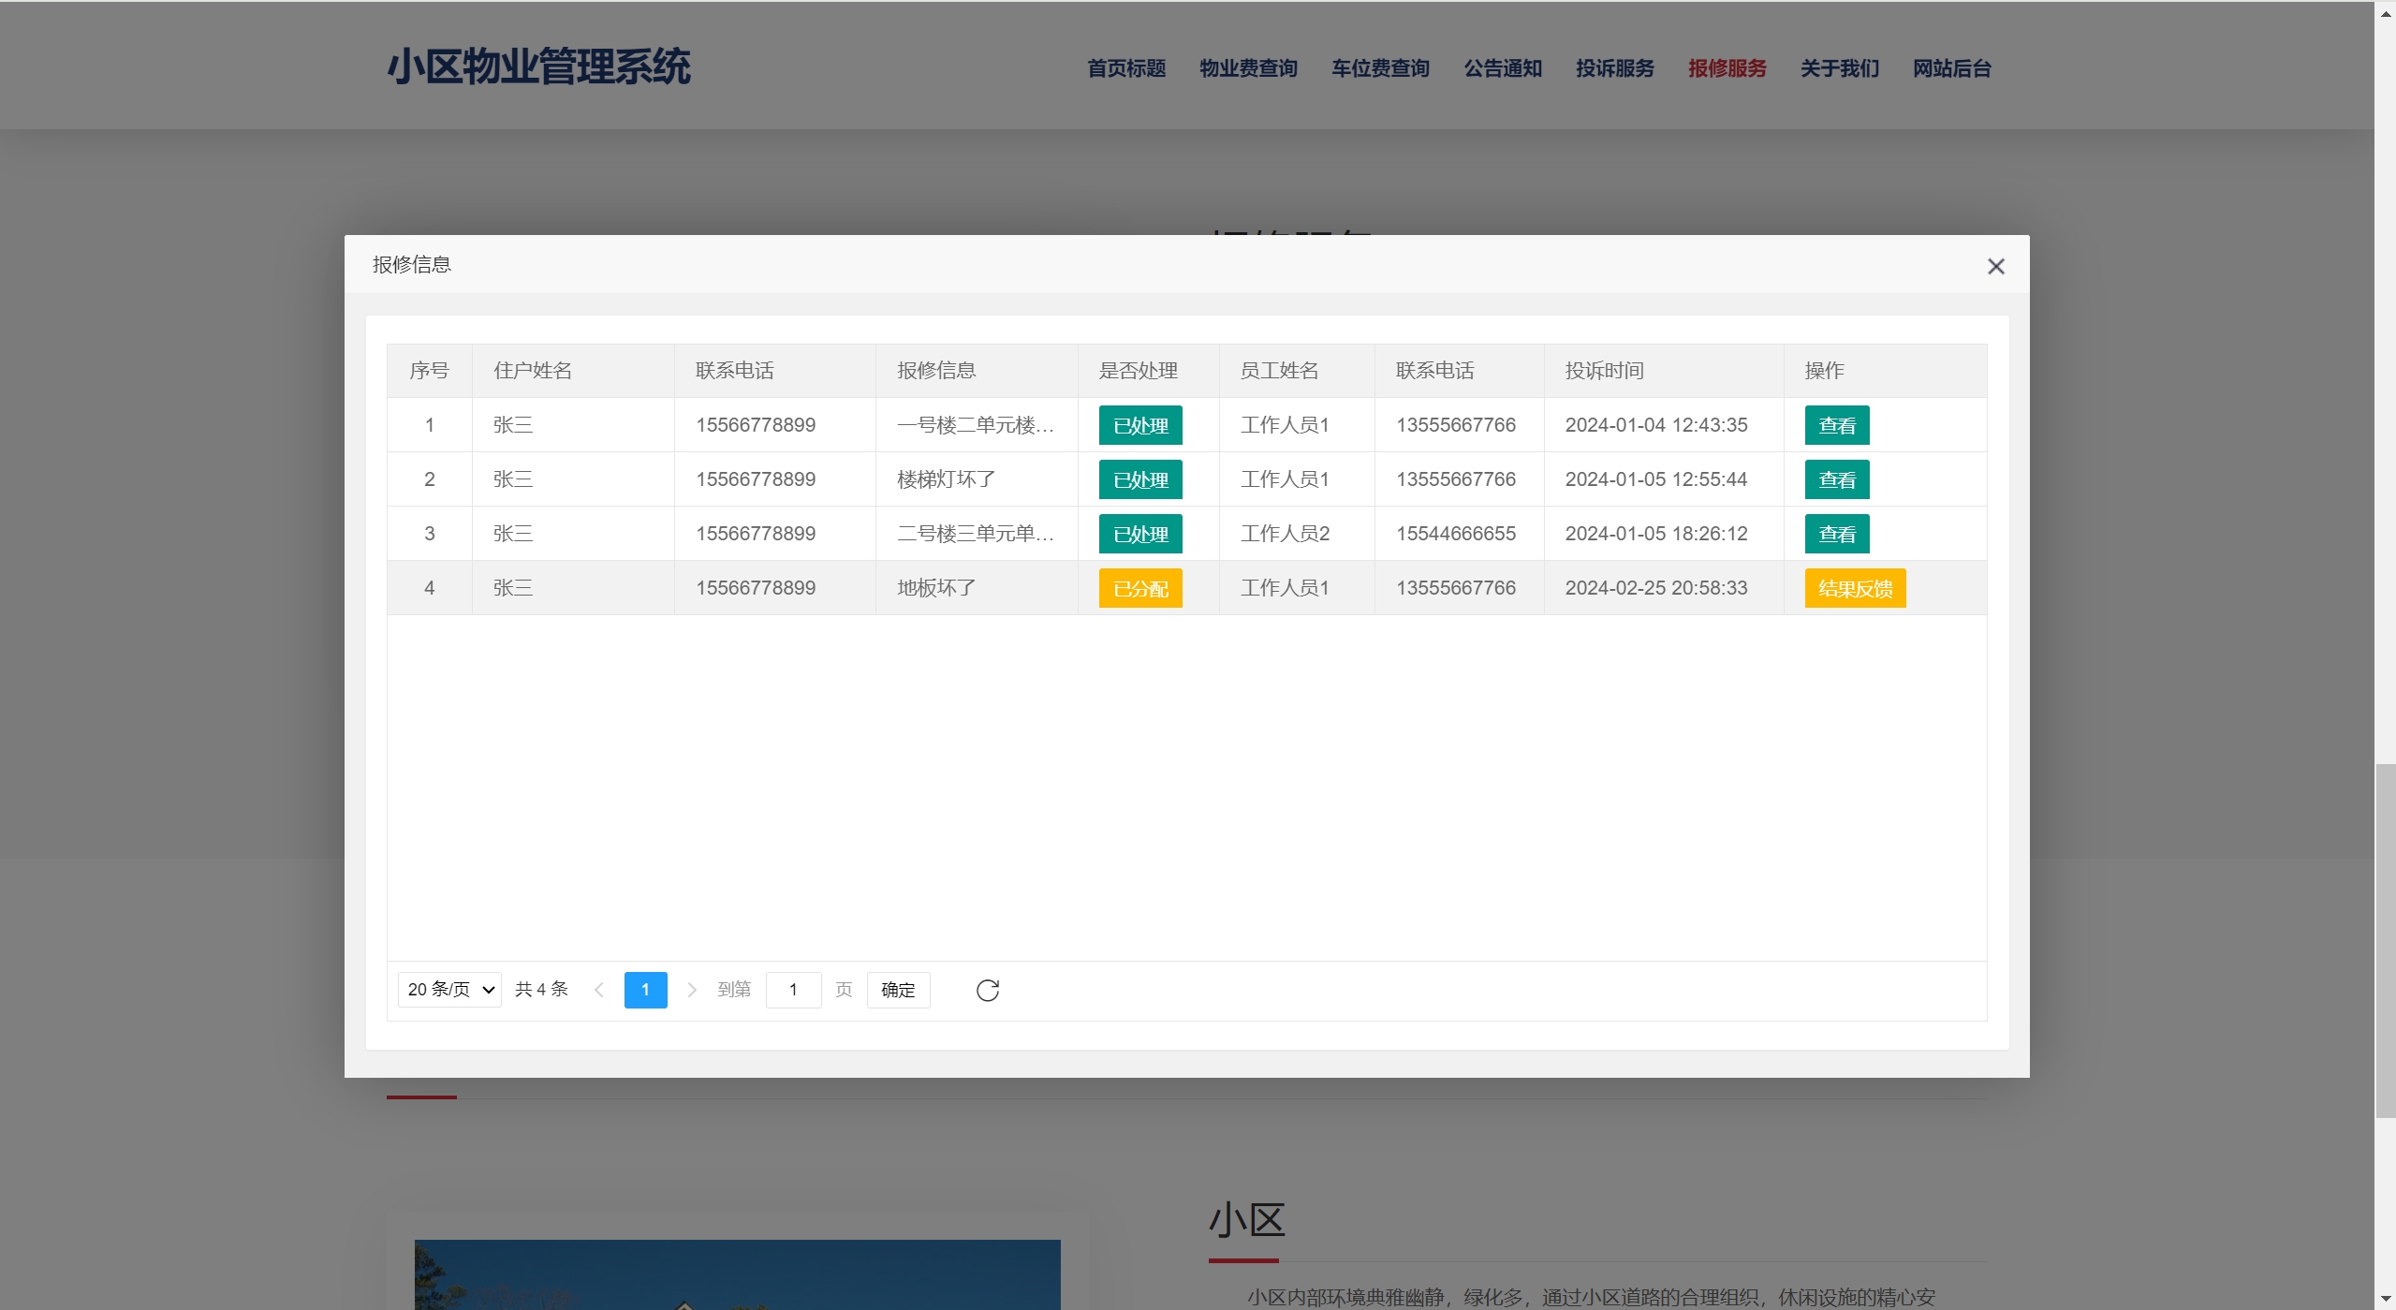The width and height of the screenshot is (2396, 1310).
Task: Click the pagination refresh icon
Action: point(987,990)
